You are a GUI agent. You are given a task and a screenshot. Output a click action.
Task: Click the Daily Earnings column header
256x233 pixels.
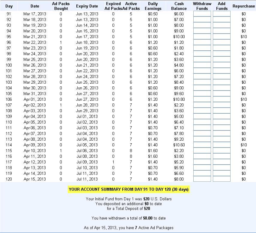[153, 6]
